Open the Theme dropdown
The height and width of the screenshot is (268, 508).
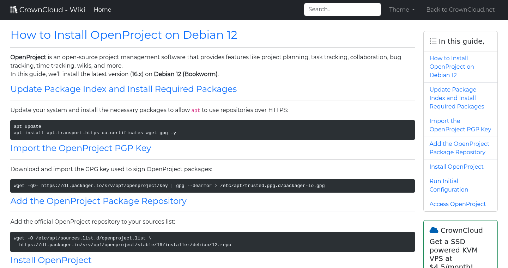pos(401,10)
